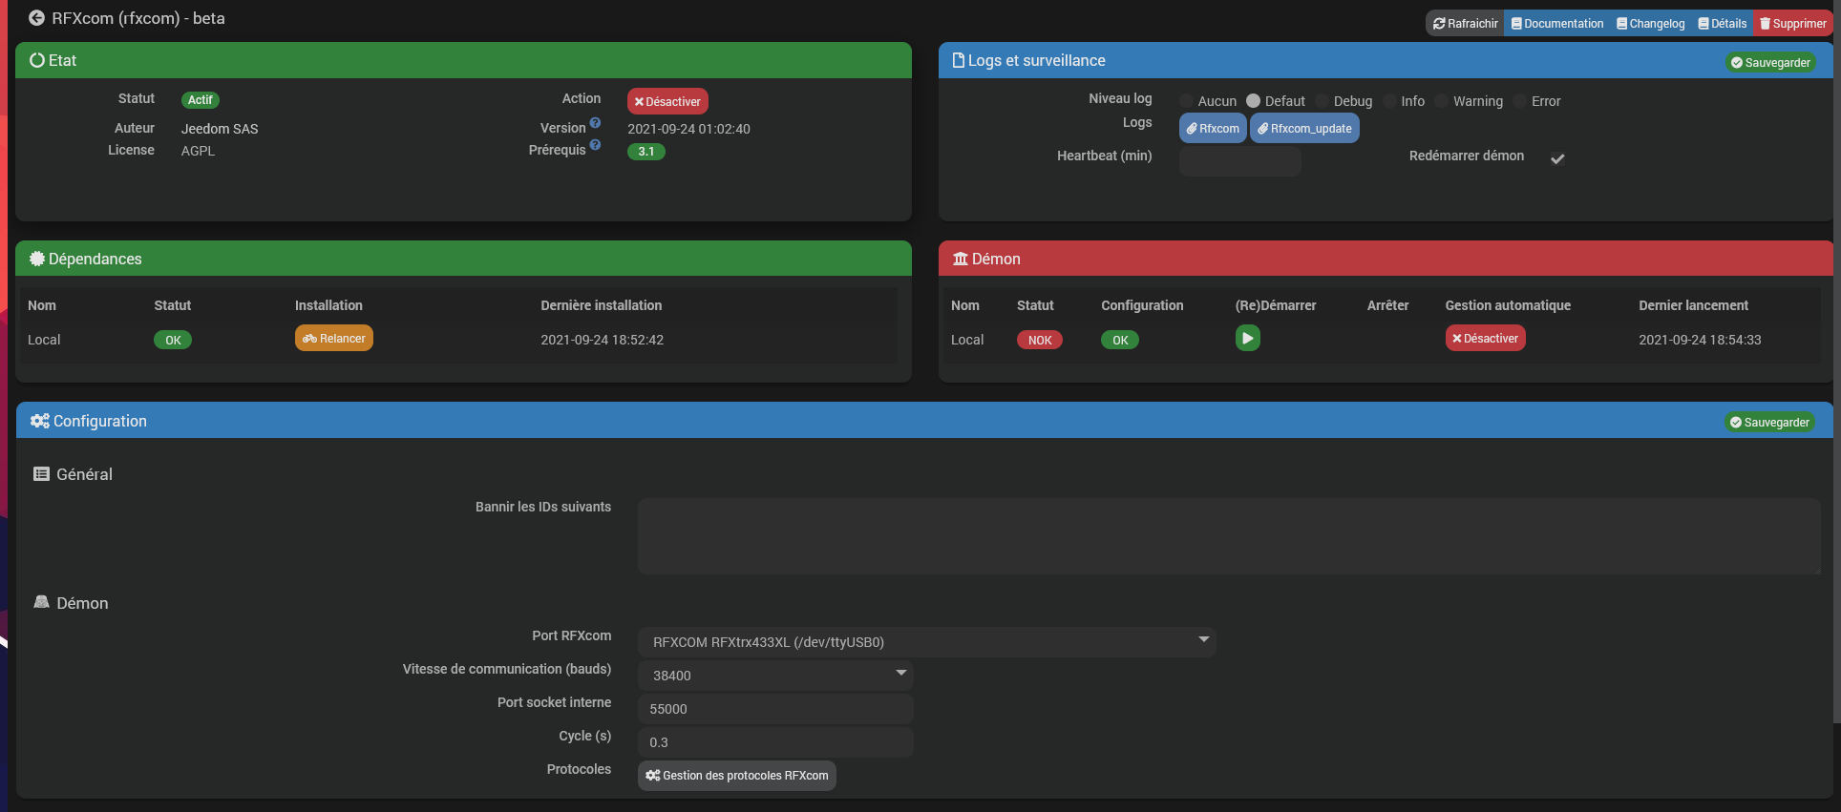Click the Général list icon

click(x=41, y=474)
